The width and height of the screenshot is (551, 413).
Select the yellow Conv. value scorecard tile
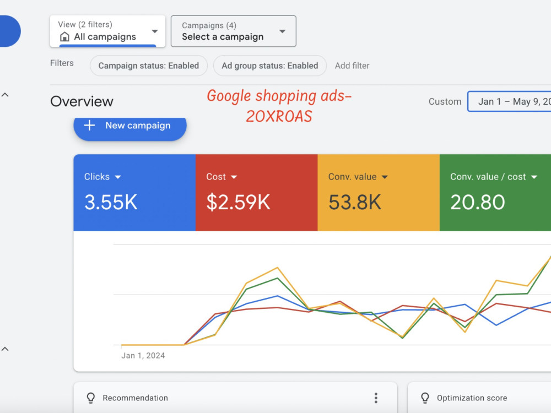[x=379, y=192]
